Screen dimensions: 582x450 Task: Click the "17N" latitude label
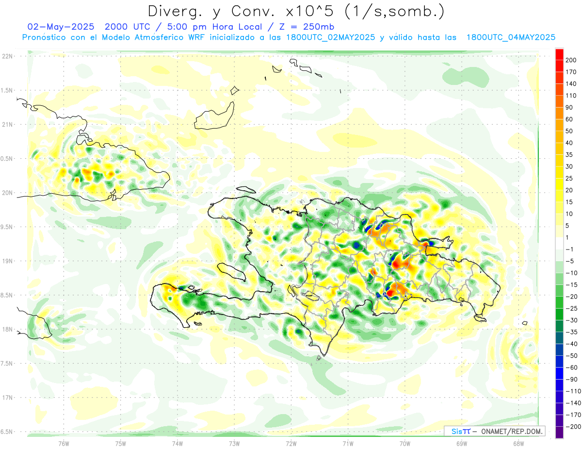coord(8,398)
